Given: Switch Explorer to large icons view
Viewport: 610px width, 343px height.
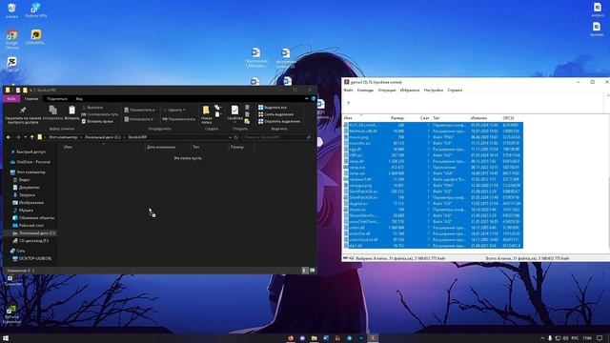Looking at the screenshot, I should [x=312, y=271].
